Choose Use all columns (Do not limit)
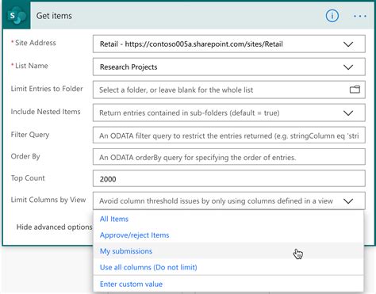The image size is (376, 294). click(x=228, y=267)
